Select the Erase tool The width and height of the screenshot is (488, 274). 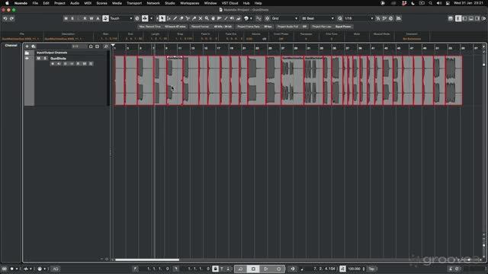(x=181, y=18)
